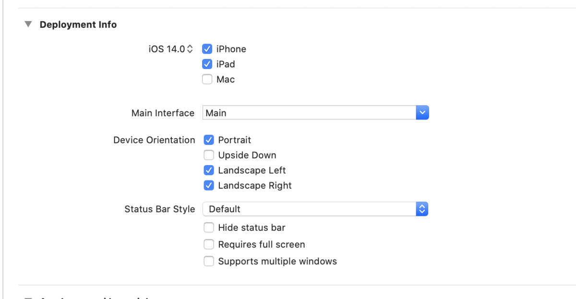Screen dimensions: 576x299
Task: Disable Portrait device orientation
Action: (209, 140)
